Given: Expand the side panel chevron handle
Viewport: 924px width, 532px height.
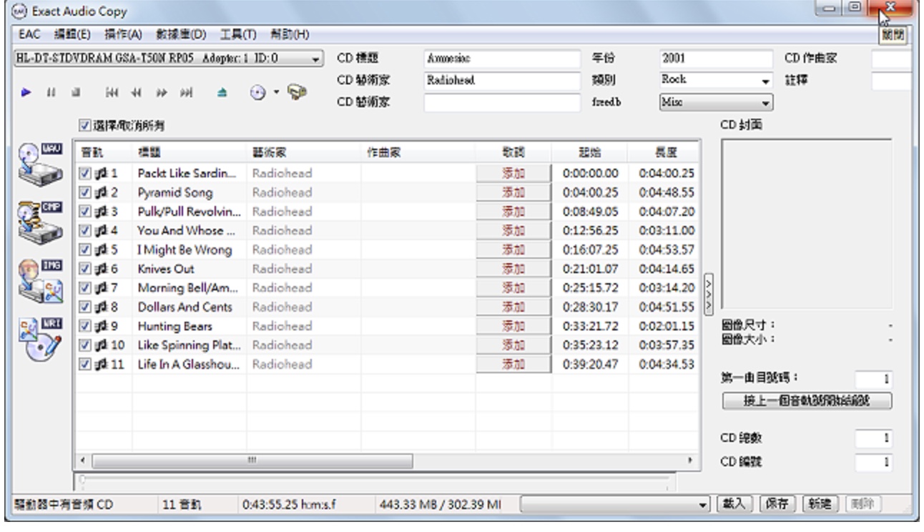Looking at the screenshot, I should pos(708,292).
